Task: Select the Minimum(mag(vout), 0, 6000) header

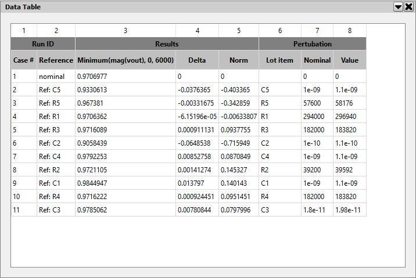Action: pyautogui.click(x=125, y=60)
